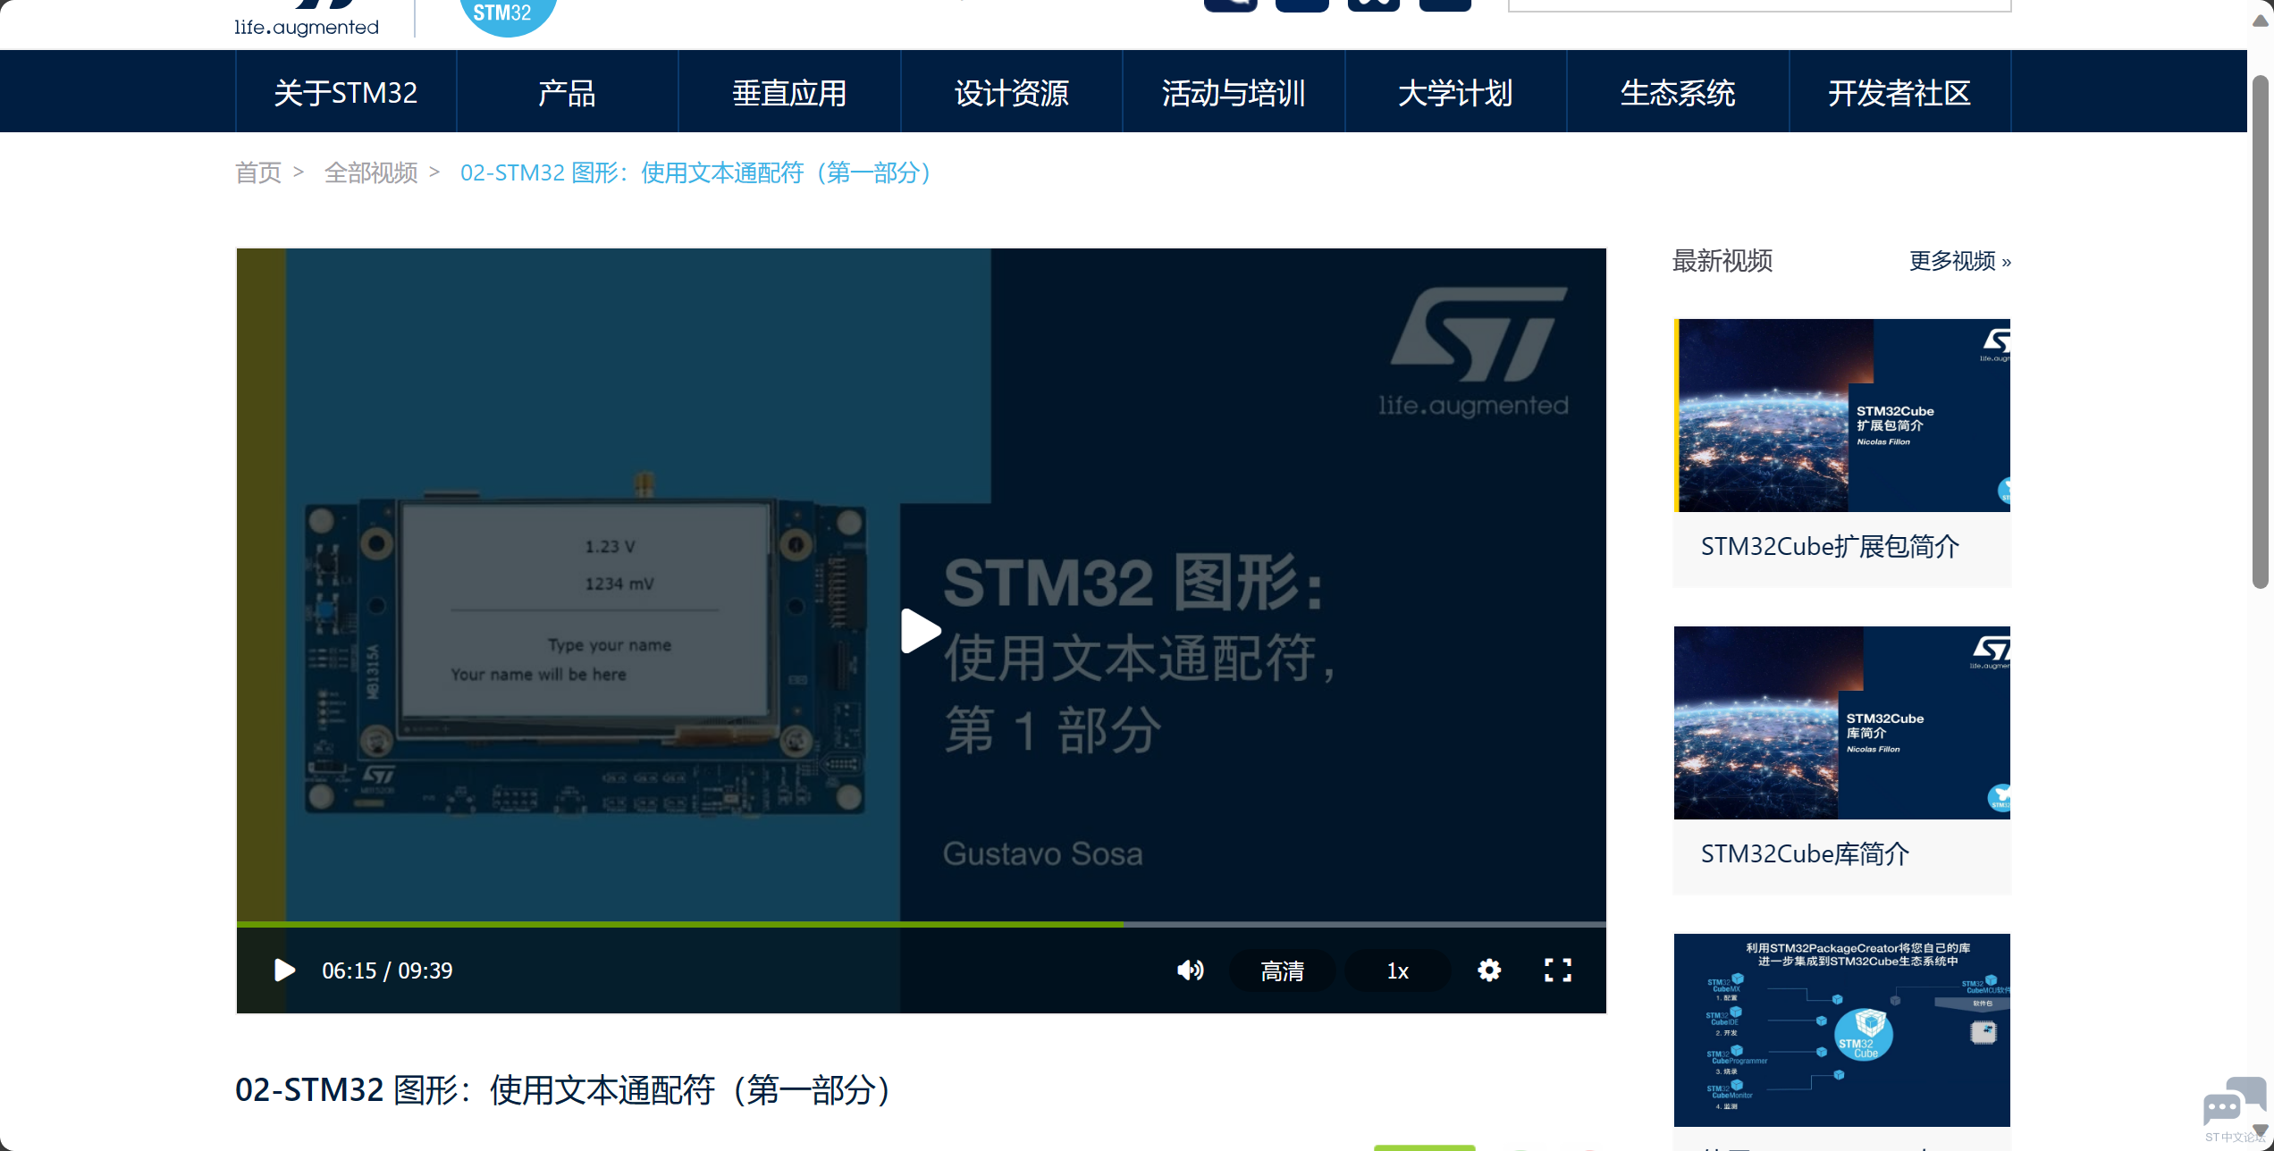The width and height of the screenshot is (2274, 1151).
Task: Go to 首页 in the breadcrumb
Action: coord(258,172)
